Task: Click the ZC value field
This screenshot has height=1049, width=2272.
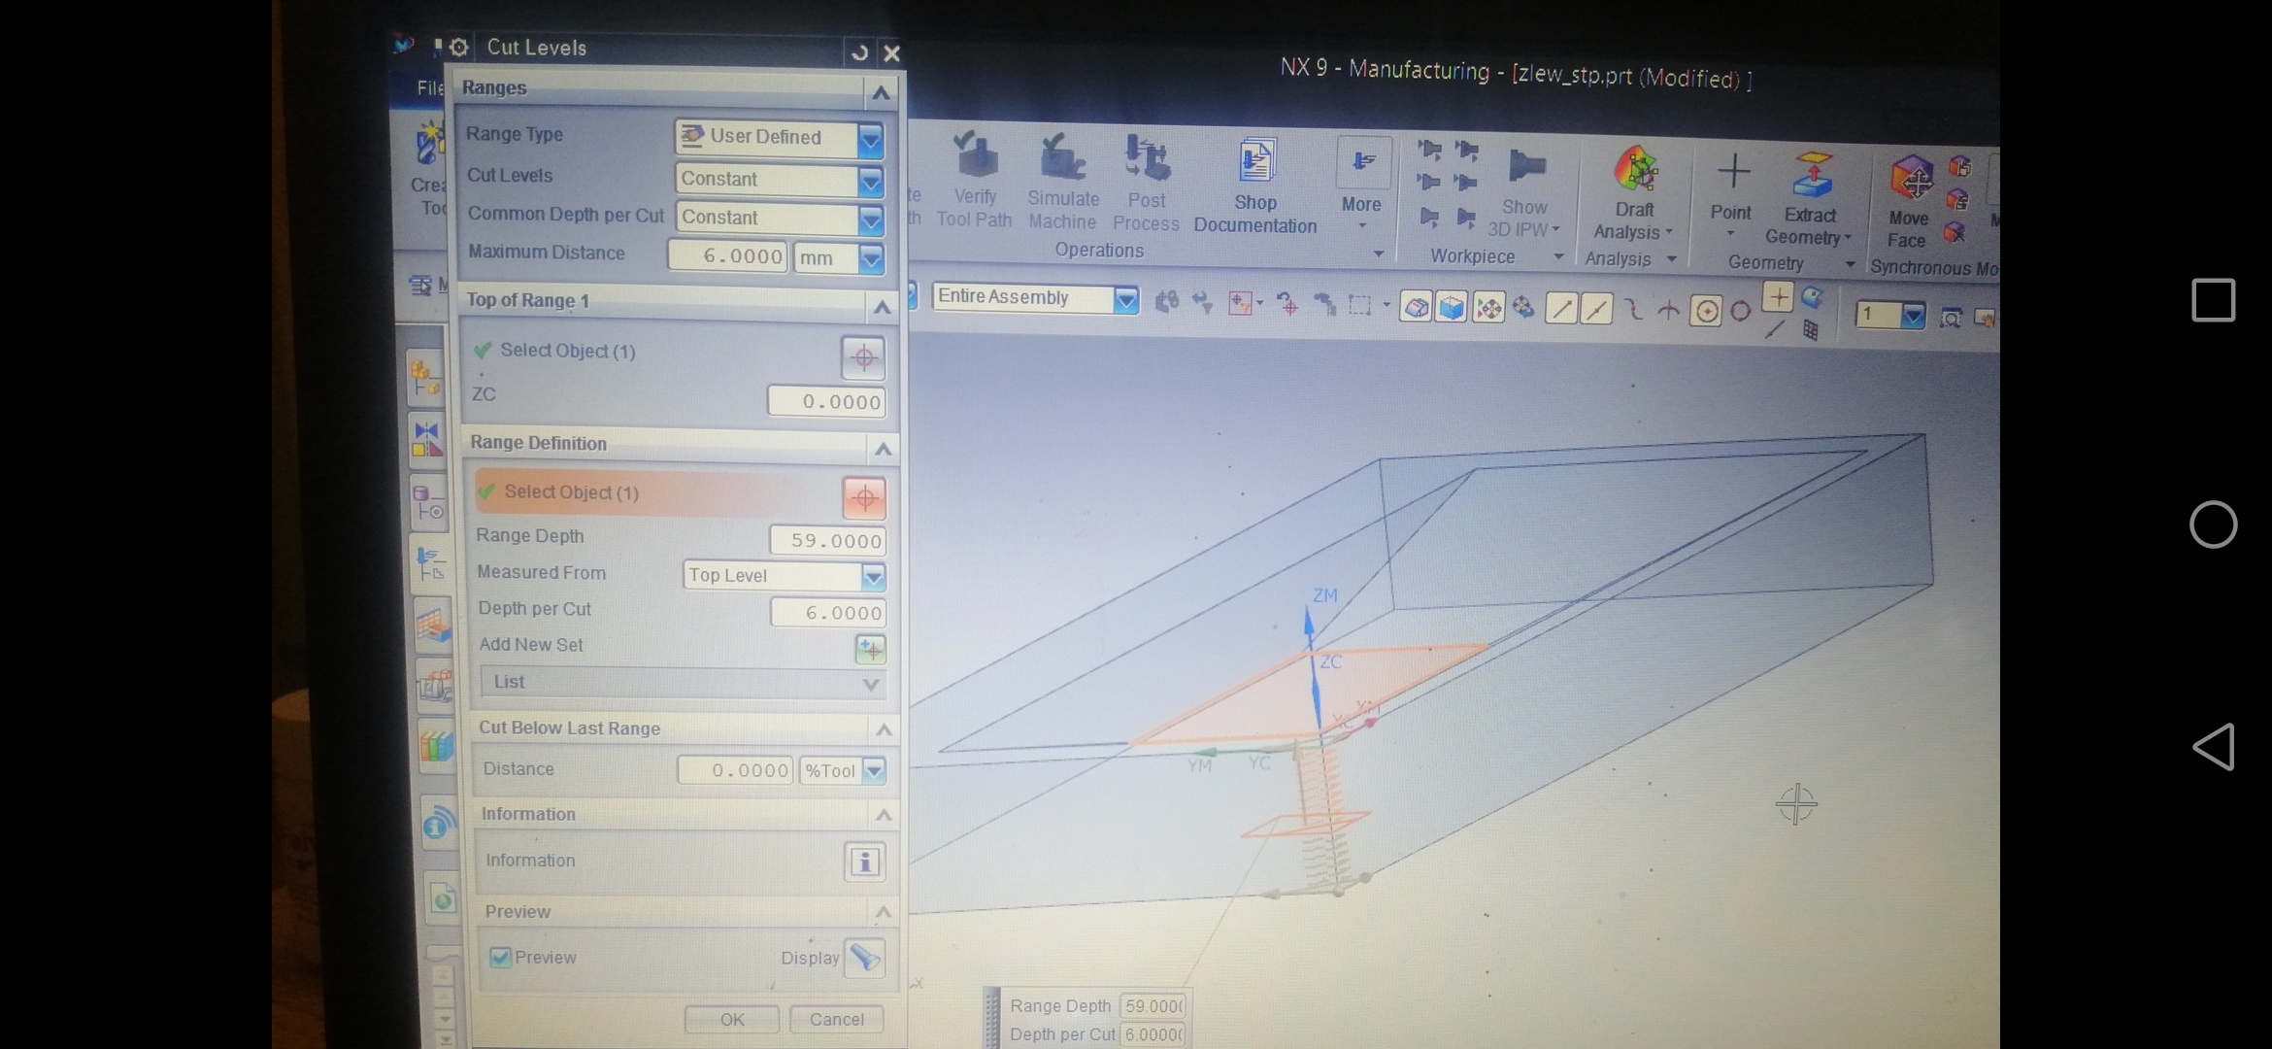Action: [x=826, y=401]
